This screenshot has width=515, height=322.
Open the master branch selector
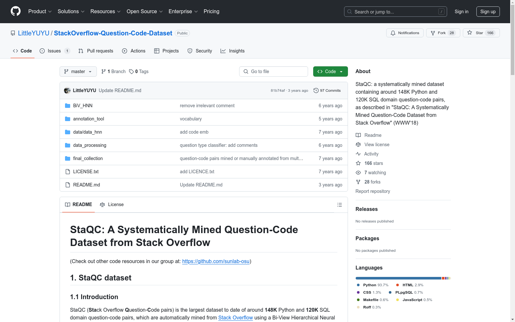click(x=78, y=71)
